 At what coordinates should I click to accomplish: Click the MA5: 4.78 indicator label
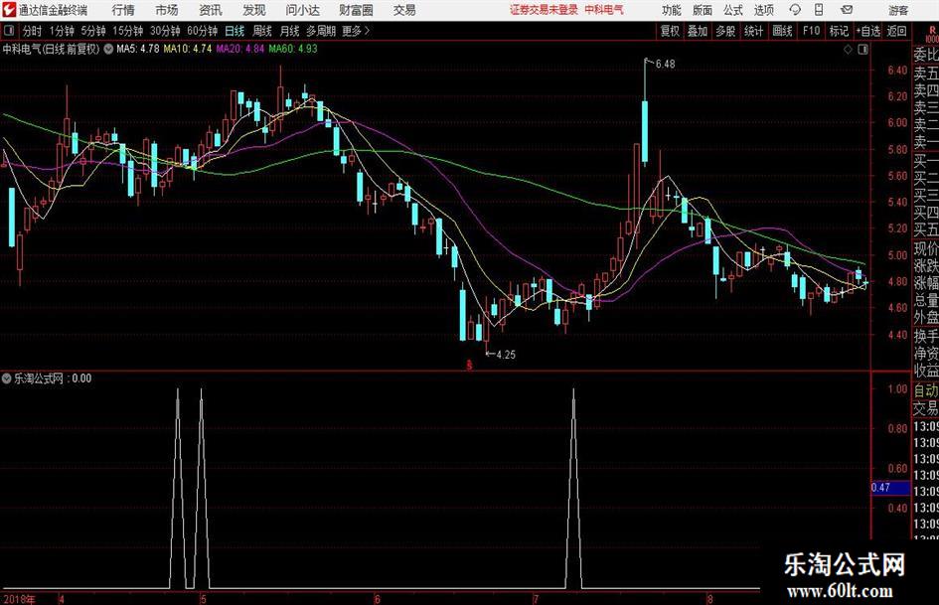point(138,49)
